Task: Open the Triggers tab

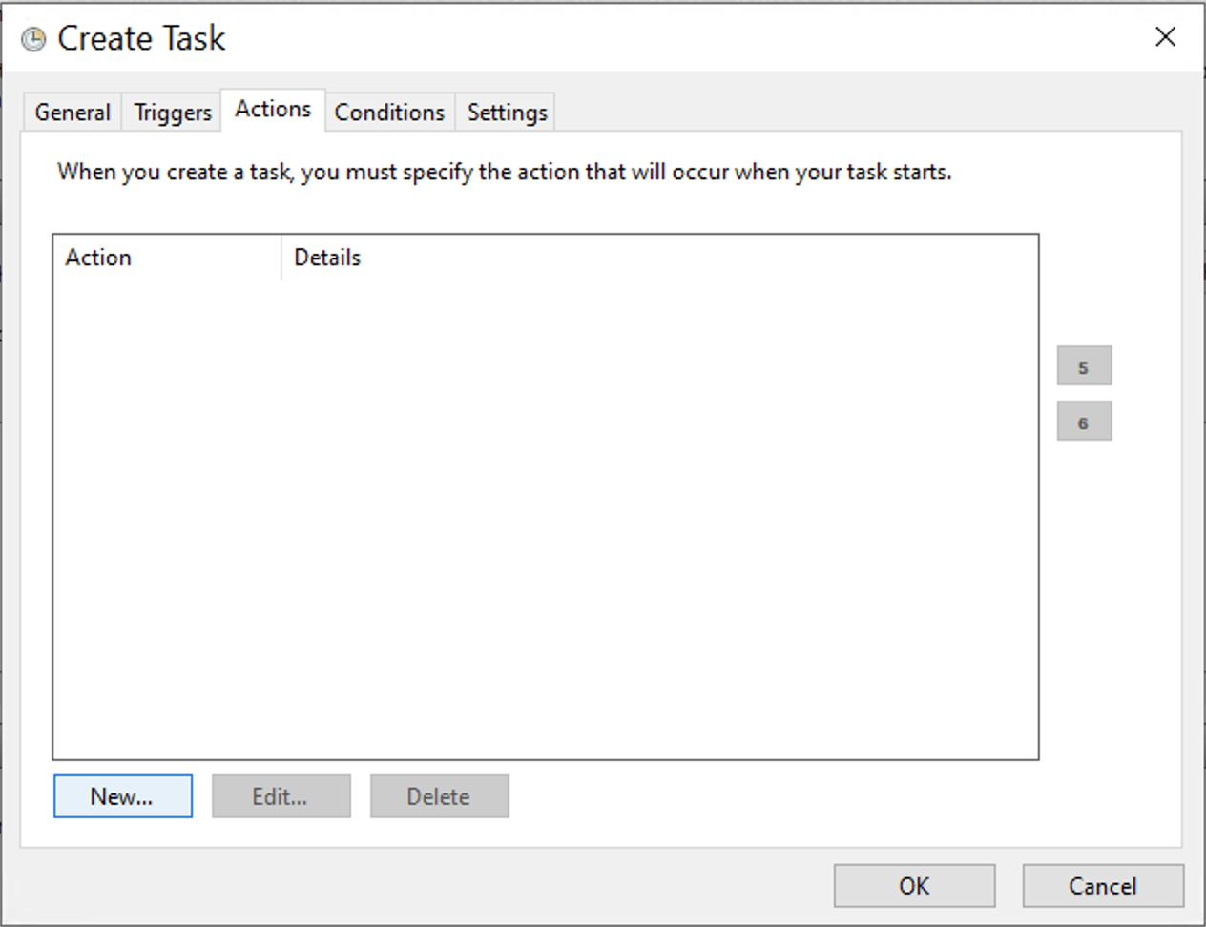Action: 171,112
